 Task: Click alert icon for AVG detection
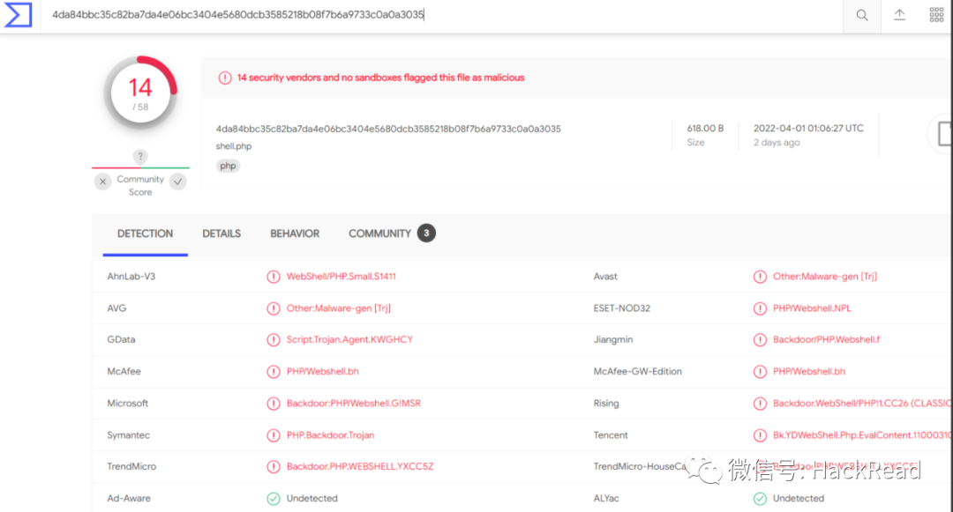274,308
